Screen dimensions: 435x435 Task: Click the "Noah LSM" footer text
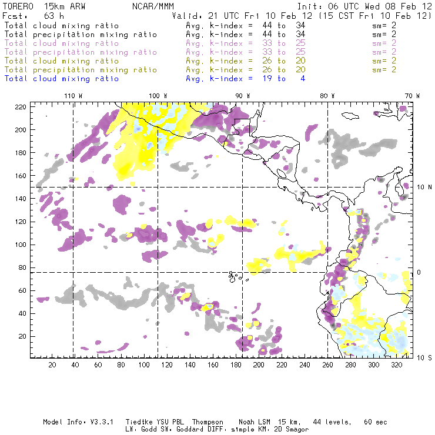click(x=255, y=422)
